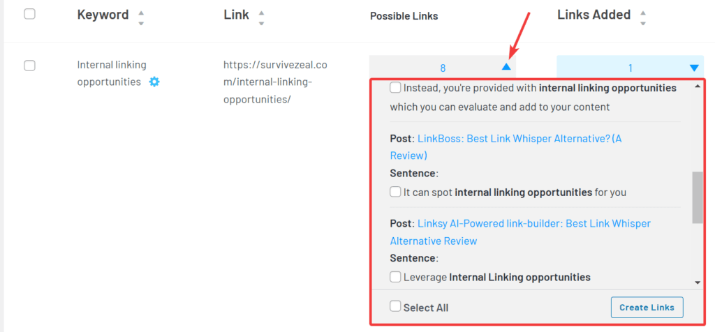Tick the header select-all rows checkbox
The image size is (715, 332).
coord(29,15)
